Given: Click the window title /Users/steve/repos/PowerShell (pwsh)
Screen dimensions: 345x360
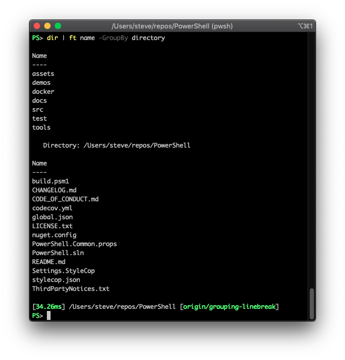Looking at the screenshot, I should 172,26.
